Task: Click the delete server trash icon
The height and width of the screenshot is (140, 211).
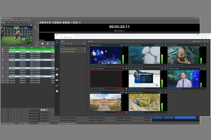Action: (x=68, y=43)
